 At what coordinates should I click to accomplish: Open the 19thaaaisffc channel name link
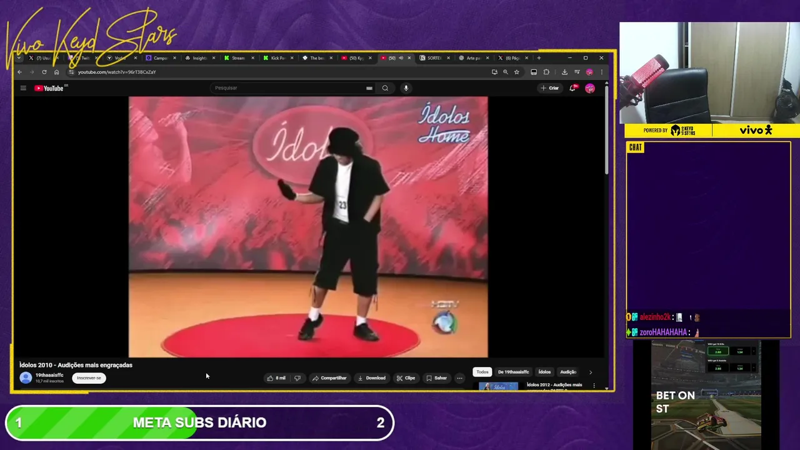[x=49, y=375]
